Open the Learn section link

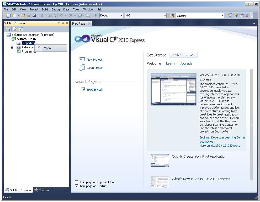[x=170, y=64]
